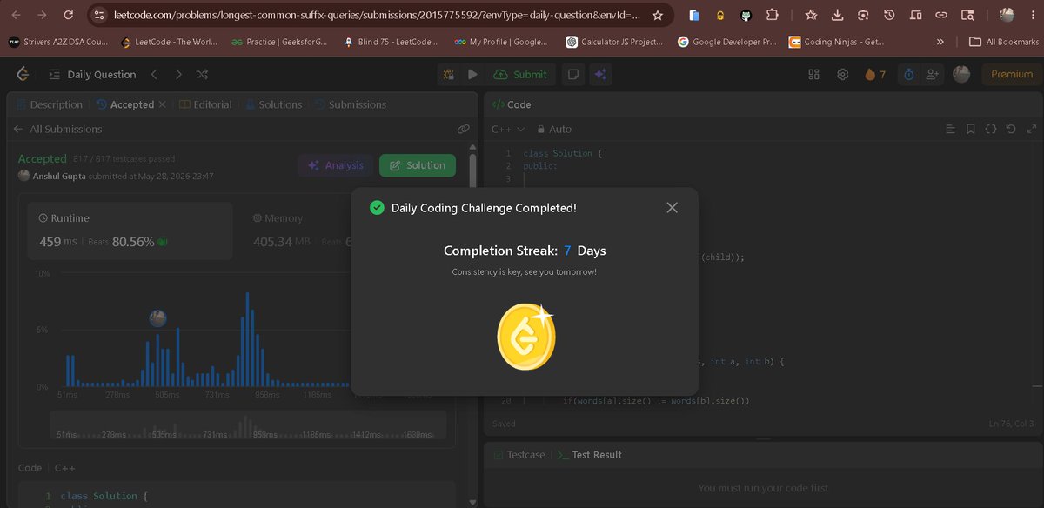Viewport: 1044px width, 508px height.
Task: Switch to the Description tab
Action: coord(49,104)
